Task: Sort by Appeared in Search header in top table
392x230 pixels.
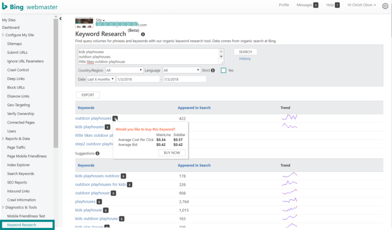Action: click(194, 108)
